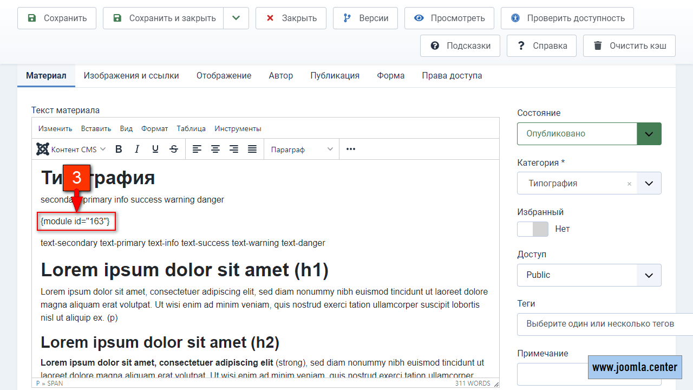This screenshot has width=693, height=390.
Task: Open the Контент CMS menu
Action: click(x=71, y=149)
